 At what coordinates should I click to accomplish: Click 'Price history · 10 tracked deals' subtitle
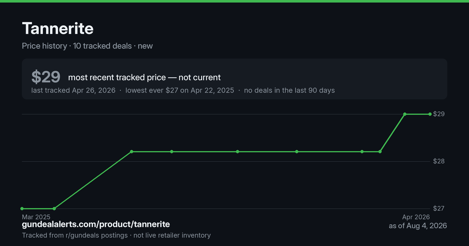[x=77, y=46]
